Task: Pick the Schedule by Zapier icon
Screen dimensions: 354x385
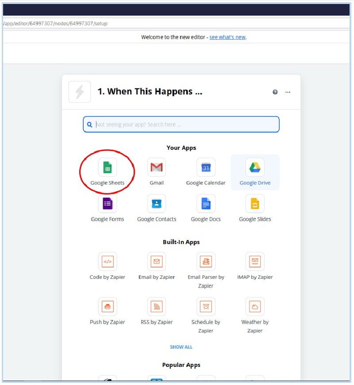Action: (206, 306)
